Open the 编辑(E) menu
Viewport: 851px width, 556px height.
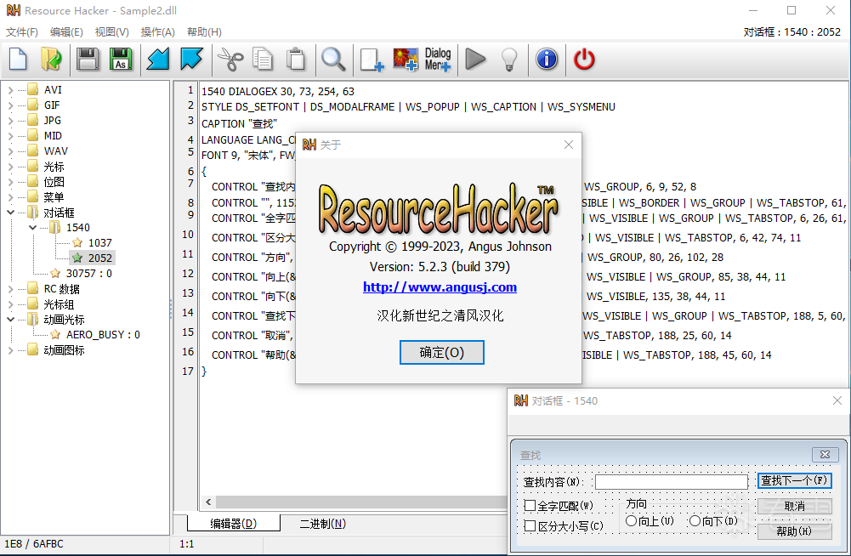(66, 32)
